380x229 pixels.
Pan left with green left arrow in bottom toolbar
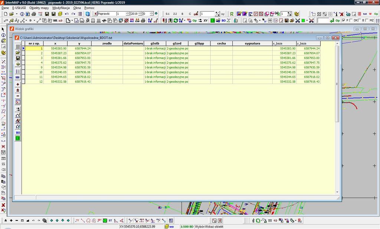click(x=51, y=220)
